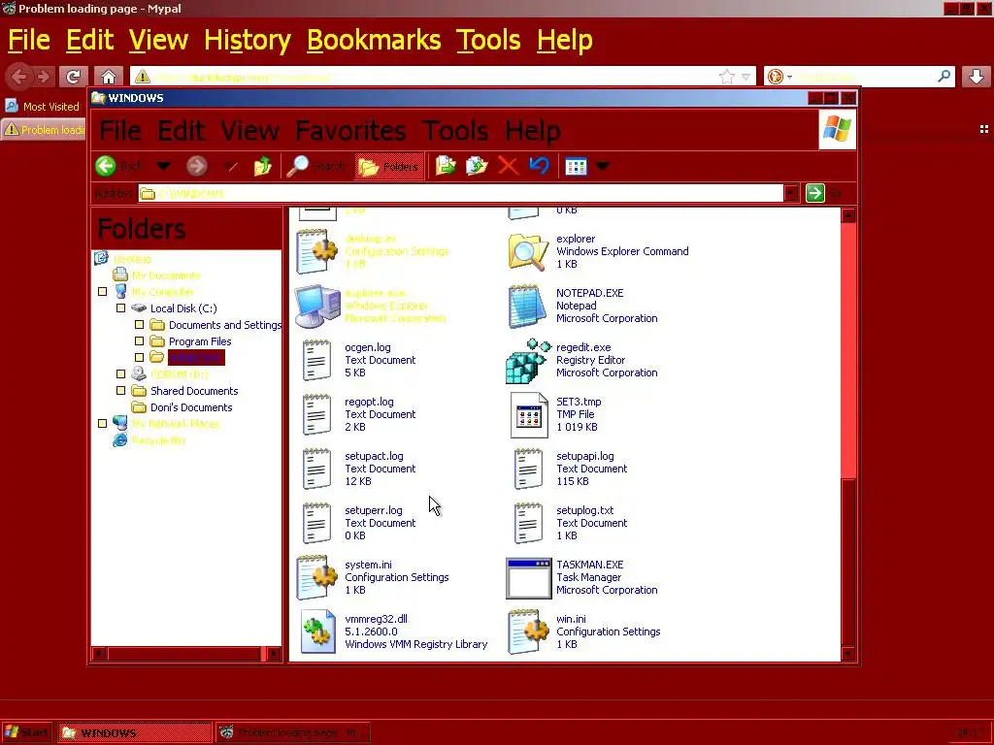This screenshot has height=745, width=994.
Task: Click the Mypal home button
Action: click(109, 78)
